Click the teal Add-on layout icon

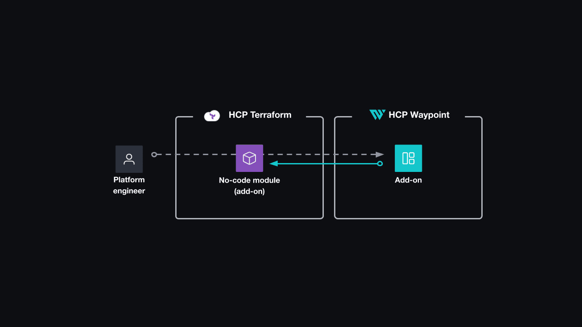point(408,158)
